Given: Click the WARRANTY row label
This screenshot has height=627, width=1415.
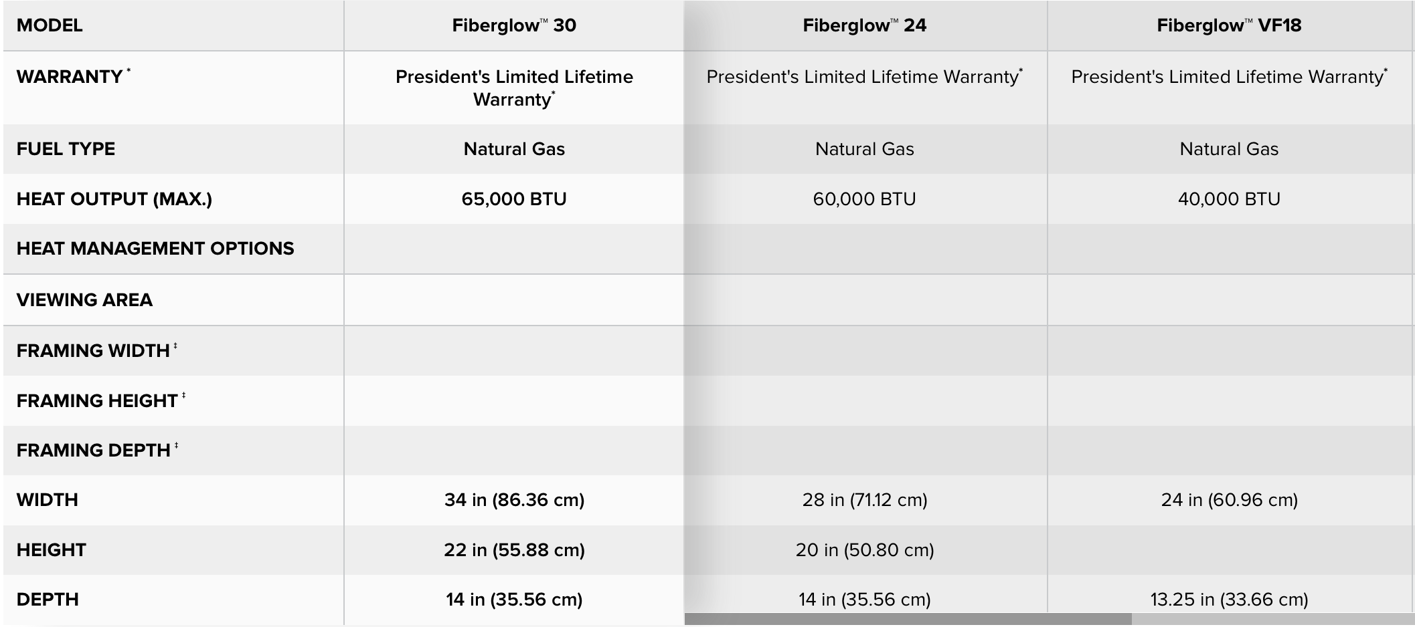Looking at the screenshot, I should (x=70, y=77).
